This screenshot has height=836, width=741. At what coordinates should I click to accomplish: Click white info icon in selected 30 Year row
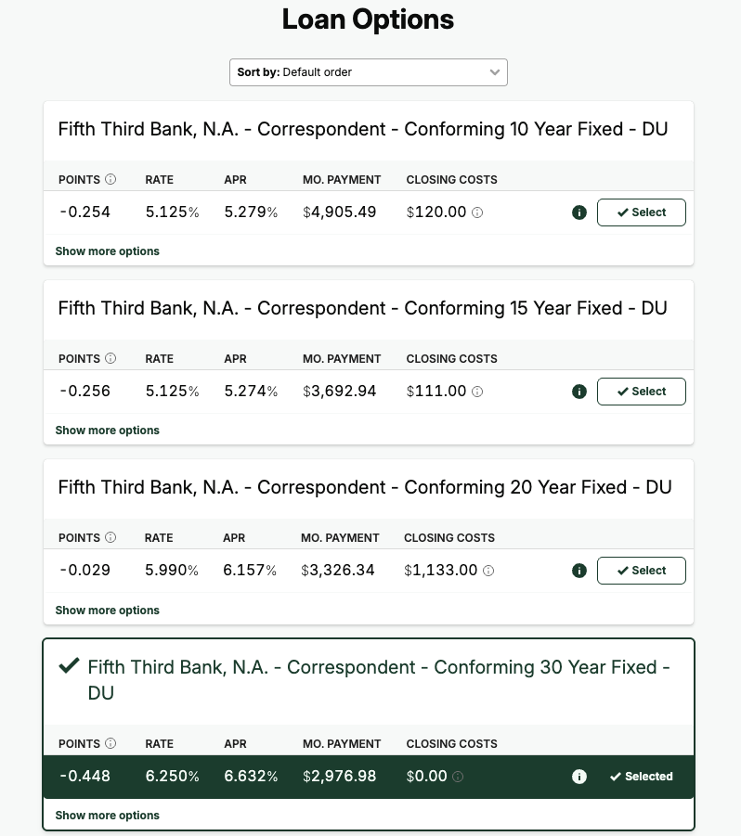pyautogui.click(x=579, y=777)
